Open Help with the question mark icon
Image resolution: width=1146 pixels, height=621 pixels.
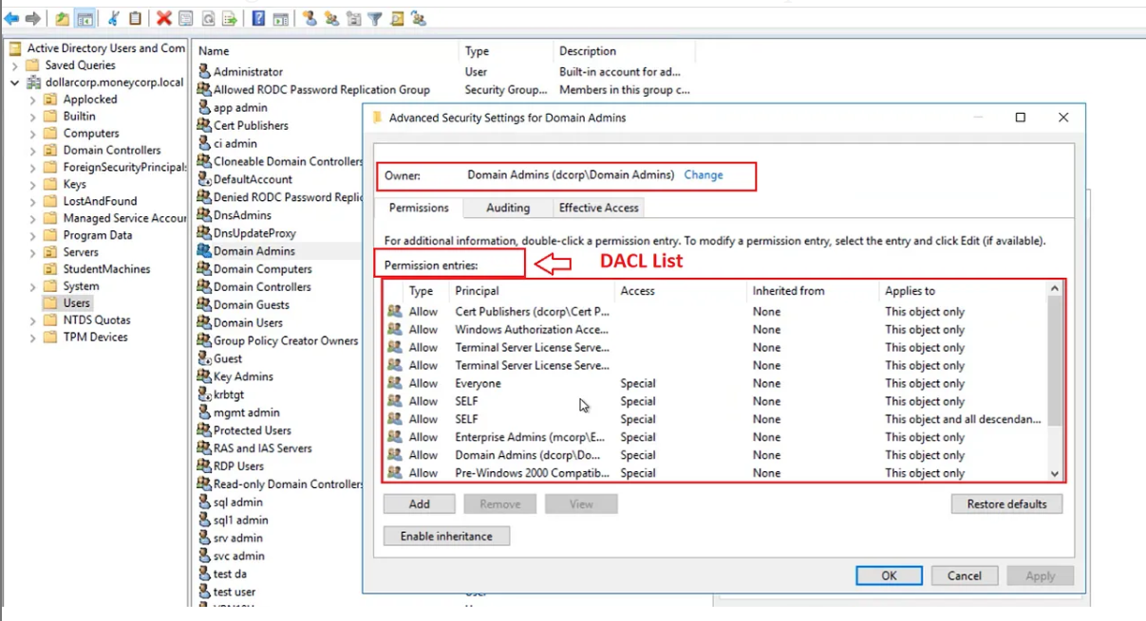tap(258, 18)
